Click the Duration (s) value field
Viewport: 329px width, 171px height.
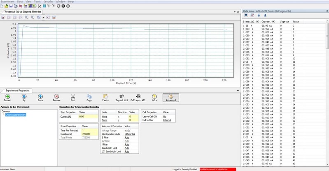[x=89, y=134]
